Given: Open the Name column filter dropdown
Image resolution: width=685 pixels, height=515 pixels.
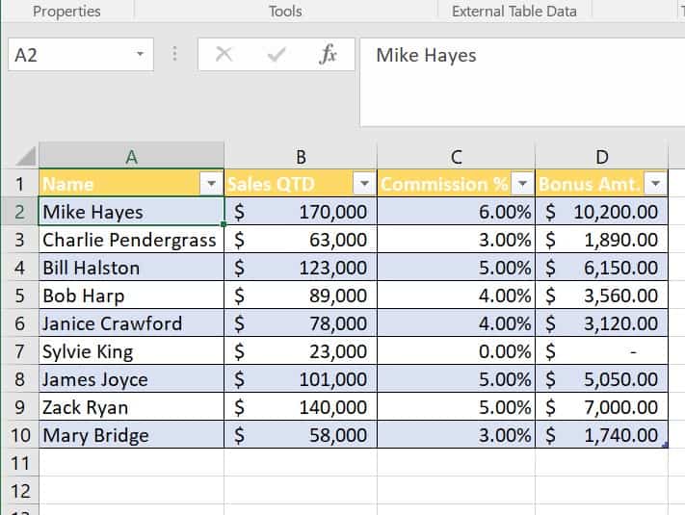Looking at the screenshot, I should click(211, 184).
